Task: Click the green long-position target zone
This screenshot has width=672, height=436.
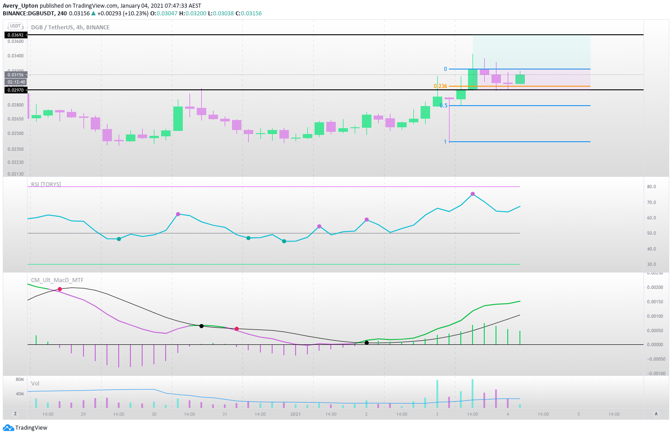Action: pos(531,52)
